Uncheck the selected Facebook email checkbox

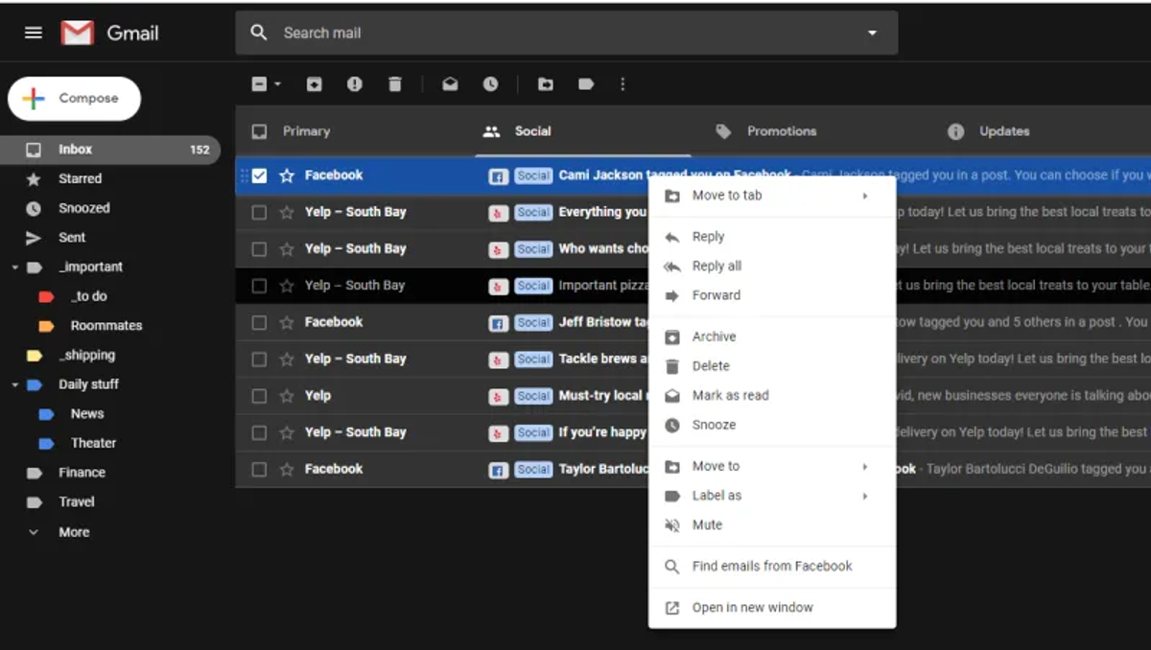pyautogui.click(x=259, y=175)
